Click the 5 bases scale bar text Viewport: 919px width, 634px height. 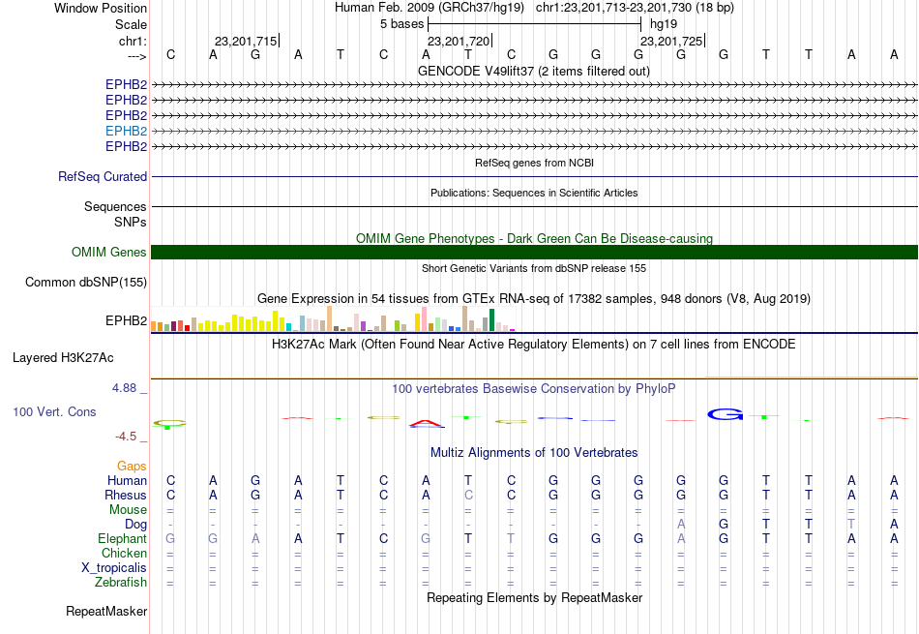[x=401, y=24]
